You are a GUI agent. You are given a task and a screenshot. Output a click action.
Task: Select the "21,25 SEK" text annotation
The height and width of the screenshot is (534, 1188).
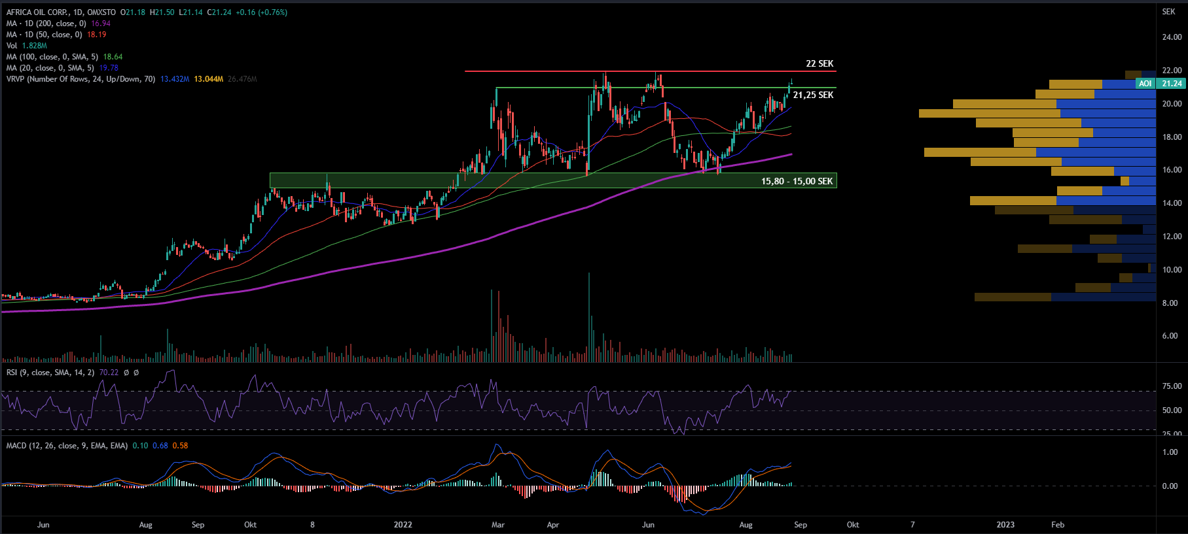(813, 95)
